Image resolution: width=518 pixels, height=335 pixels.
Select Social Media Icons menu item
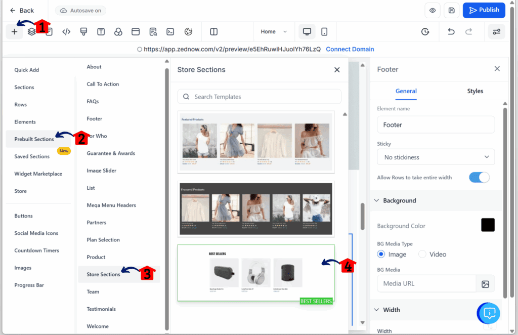[36, 233]
